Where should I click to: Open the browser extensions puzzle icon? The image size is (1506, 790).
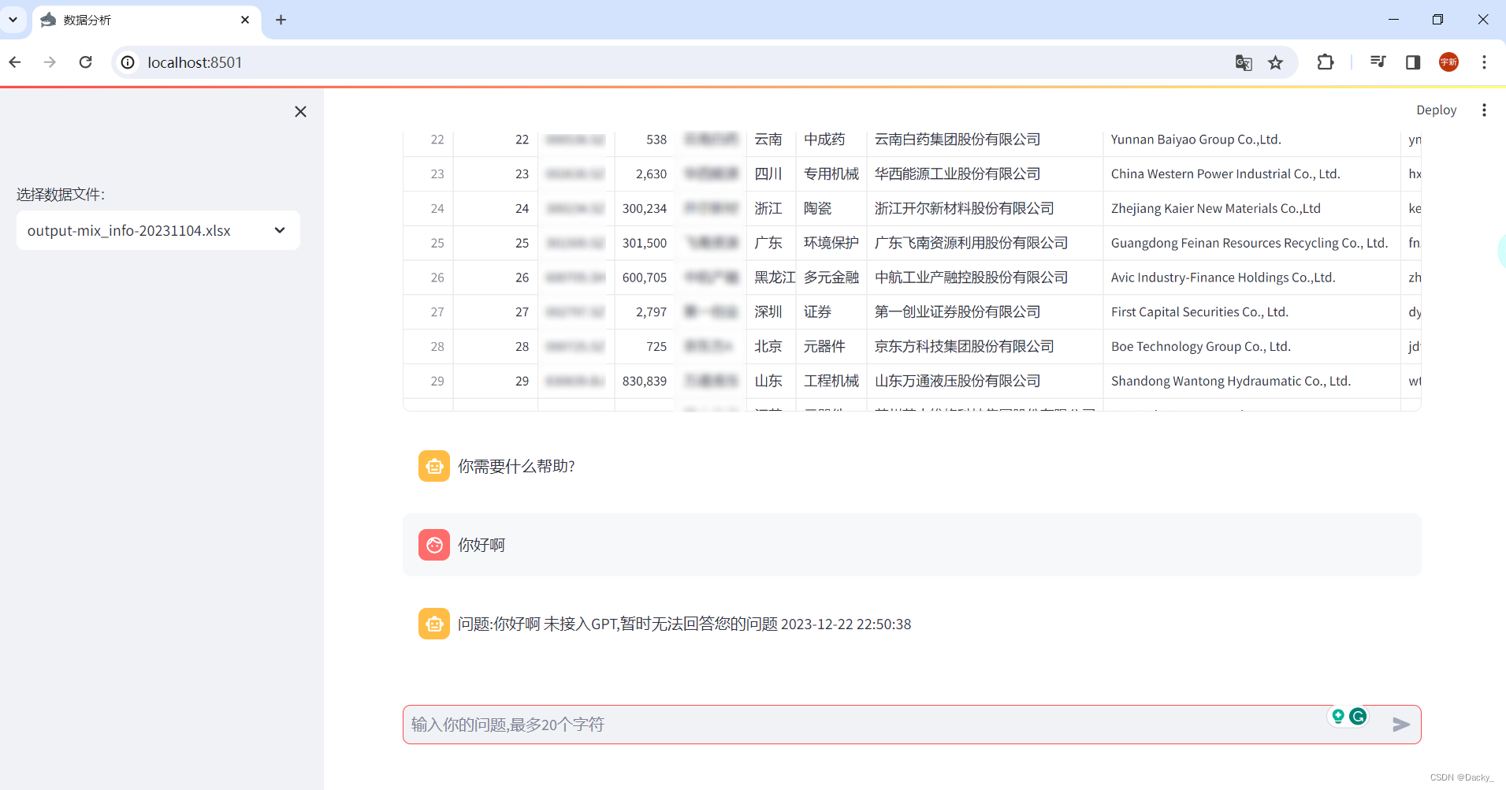click(x=1325, y=62)
